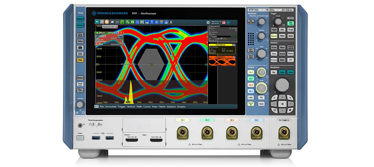The height and width of the screenshot is (167, 374).
Task: Select the magnifier zoom icon in the toolbar
Action: click(x=128, y=22)
